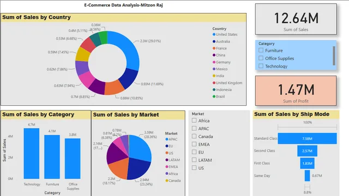This screenshot has width=349, height=196.
Task: Click the Standard Class 7.58M funnel bar
Action: click(307, 138)
